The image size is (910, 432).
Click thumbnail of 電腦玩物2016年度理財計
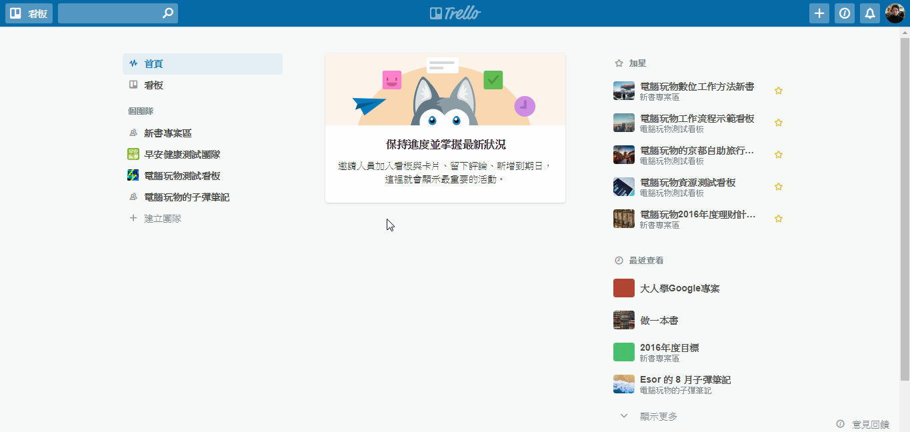coord(624,219)
